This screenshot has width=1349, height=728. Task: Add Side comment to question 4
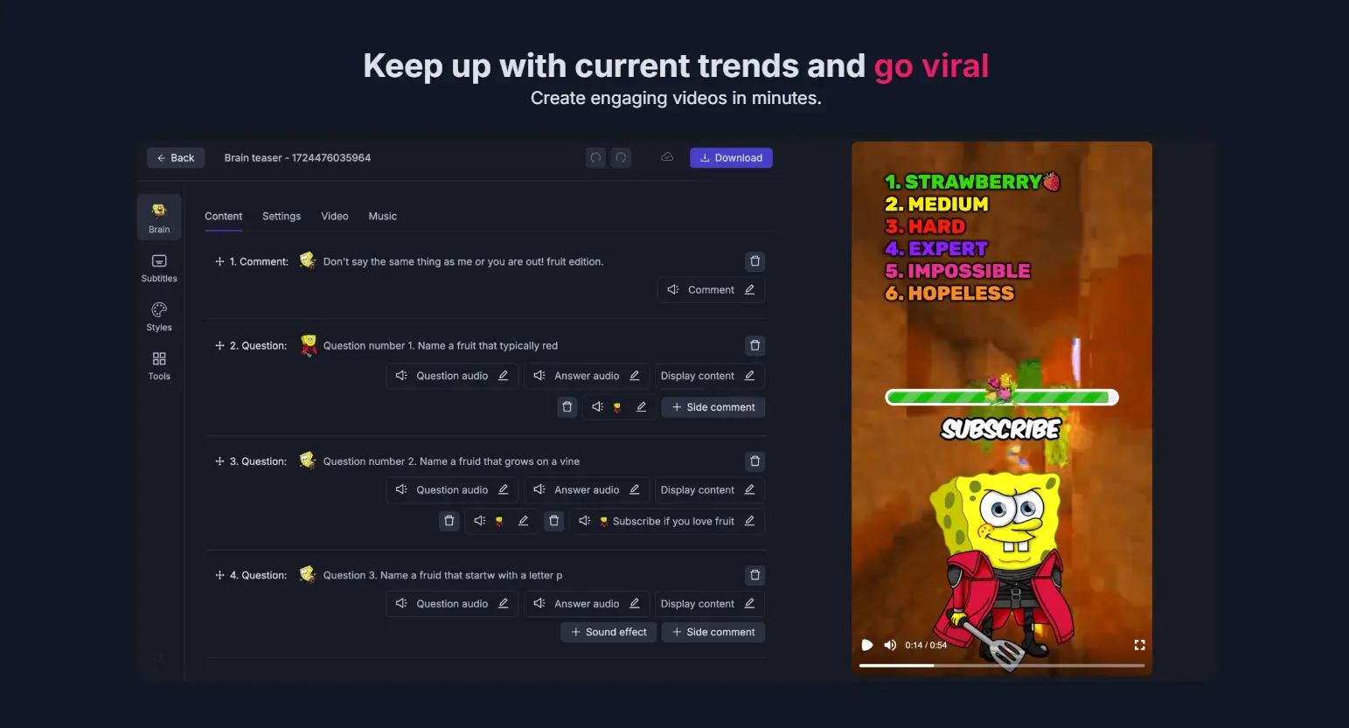[x=713, y=632]
